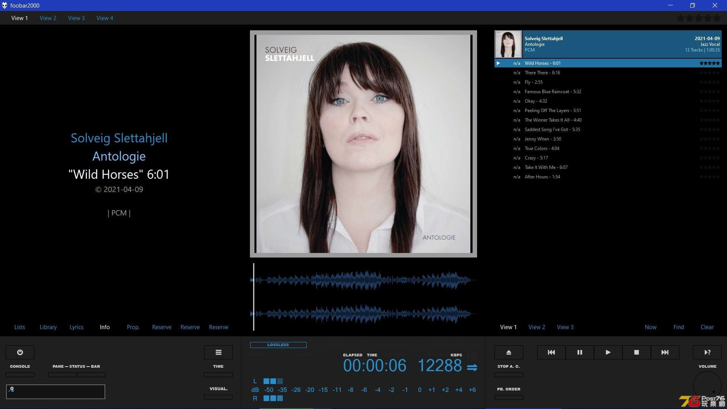Toggle the VISUAL. button
Viewport: 727px width, 409px height.
pyautogui.click(x=218, y=397)
